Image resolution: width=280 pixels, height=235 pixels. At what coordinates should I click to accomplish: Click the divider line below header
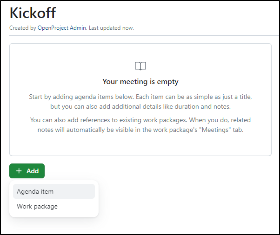pos(144,35)
